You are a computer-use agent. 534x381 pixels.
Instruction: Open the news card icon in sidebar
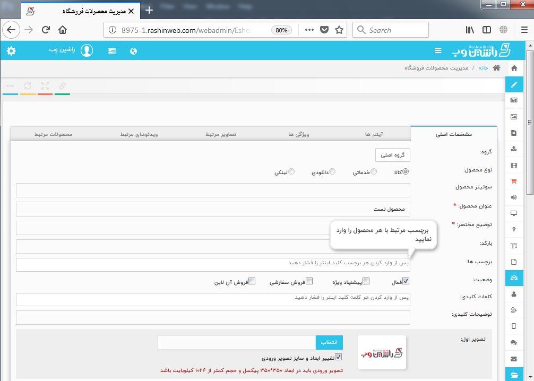pyautogui.click(x=514, y=100)
